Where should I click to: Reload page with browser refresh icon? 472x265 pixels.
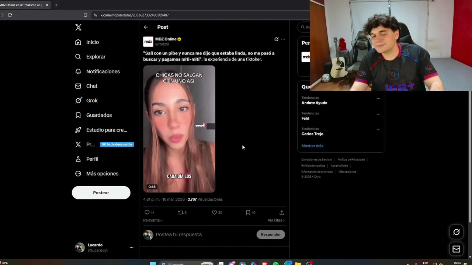(10, 15)
